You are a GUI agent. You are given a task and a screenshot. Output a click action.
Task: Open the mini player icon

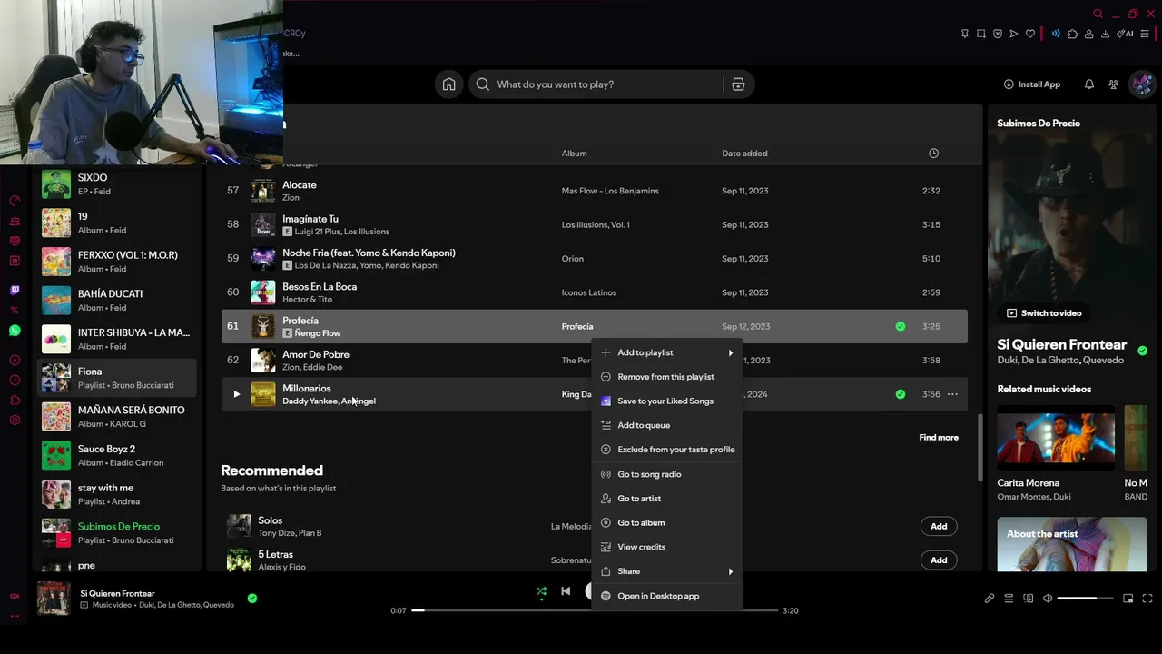point(1128,599)
